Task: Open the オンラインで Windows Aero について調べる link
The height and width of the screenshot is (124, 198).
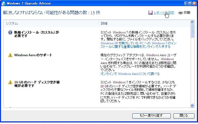Action: pos(130,74)
